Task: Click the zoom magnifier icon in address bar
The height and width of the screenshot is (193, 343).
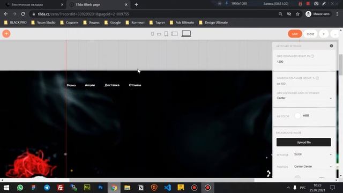Action: click(280, 14)
